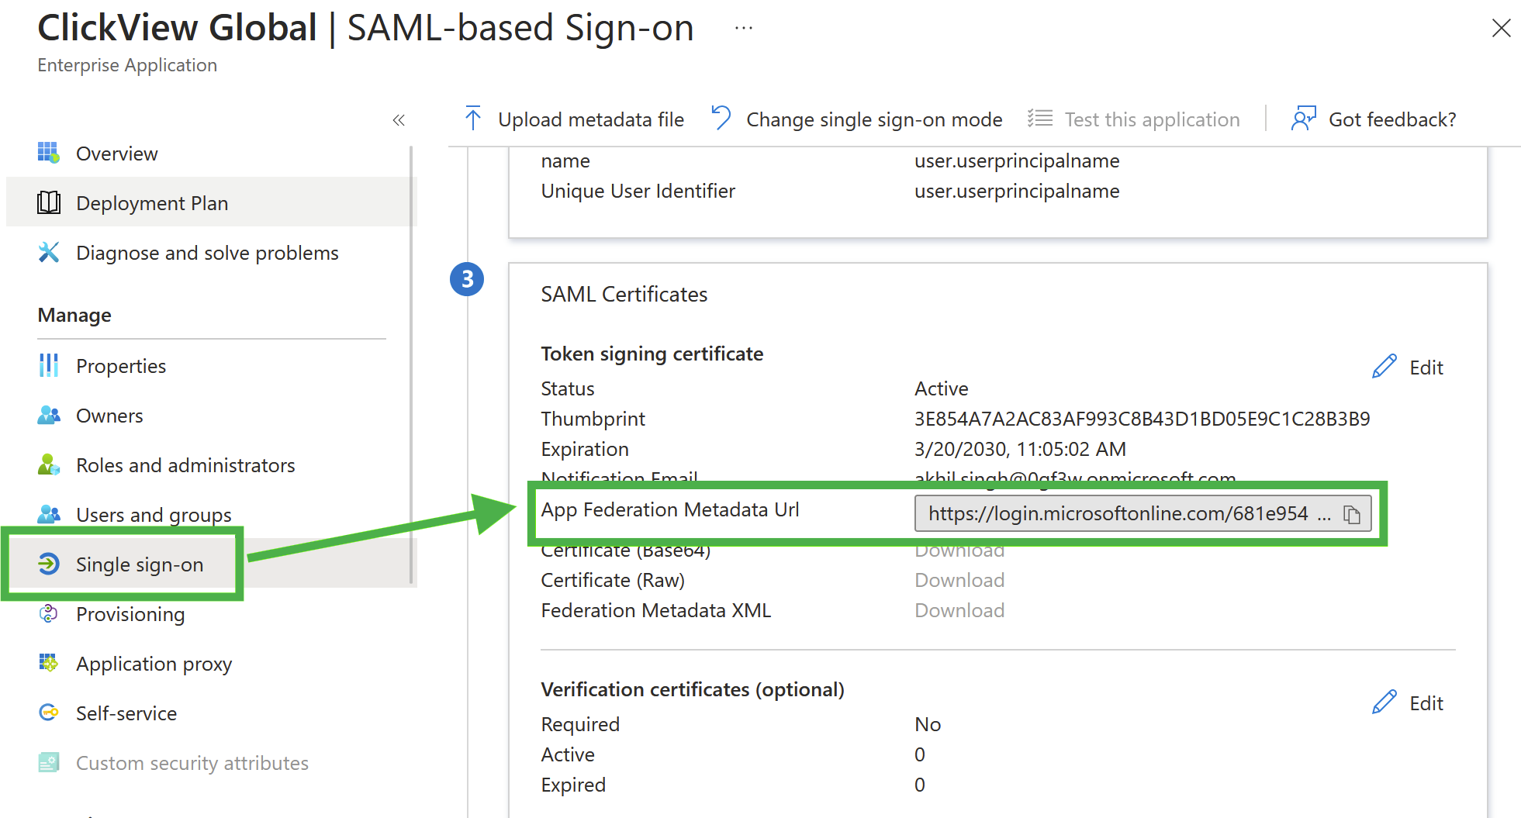
Task: Click the App Federation Metadata Url field
Action: point(1142,513)
